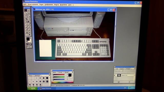
Task: Enable Quick Mask mode in toolbox
Action: (30, 44)
